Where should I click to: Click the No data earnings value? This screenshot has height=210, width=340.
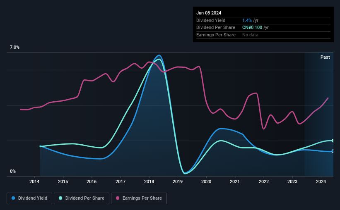pos(250,35)
